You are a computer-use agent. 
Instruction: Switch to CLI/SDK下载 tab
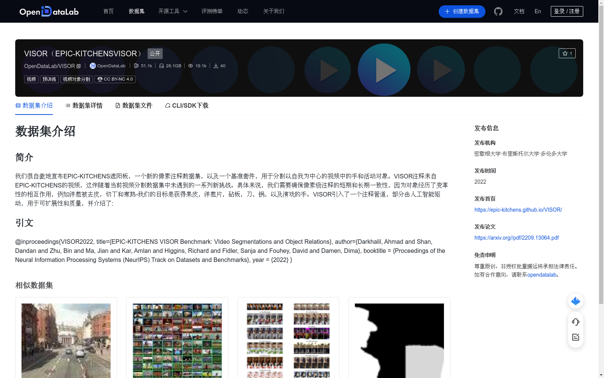click(186, 105)
